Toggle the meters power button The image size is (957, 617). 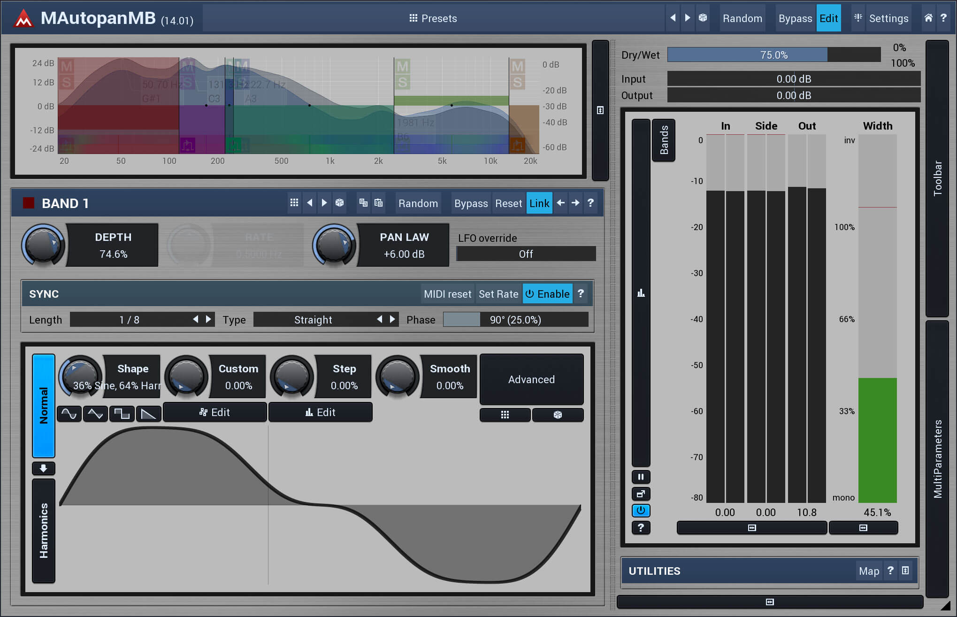tap(641, 510)
